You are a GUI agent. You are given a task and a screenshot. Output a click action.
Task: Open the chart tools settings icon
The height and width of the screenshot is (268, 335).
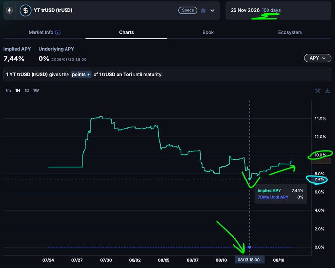tap(318, 91)
